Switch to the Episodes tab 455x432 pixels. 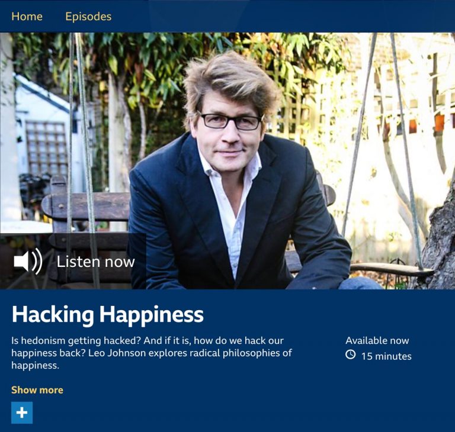pos(88,16)
